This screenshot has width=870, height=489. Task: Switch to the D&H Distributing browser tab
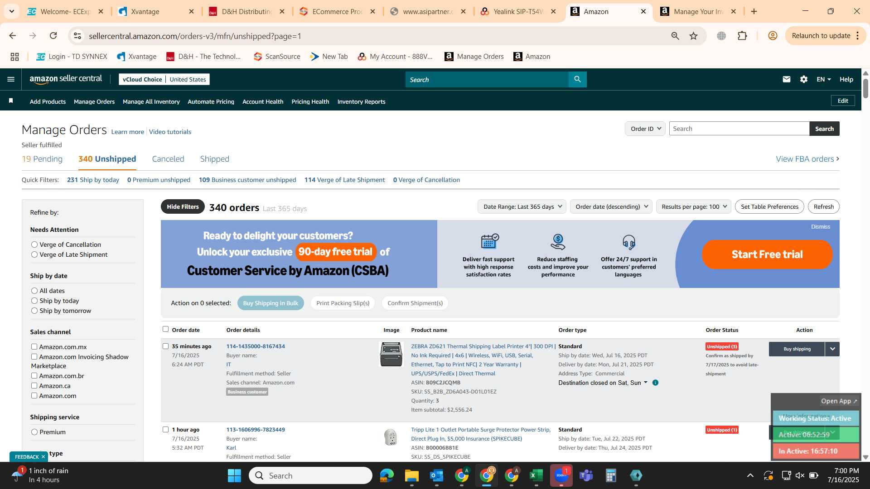tap(247, 11)
